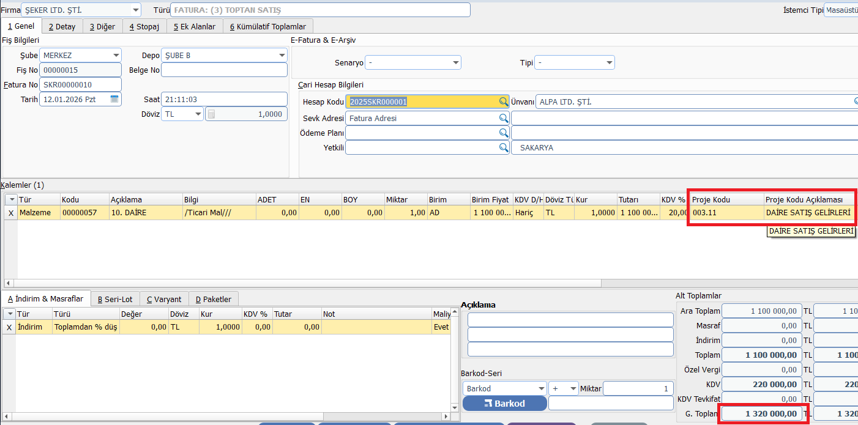Click X on the İndirim discount row
The height and width of the screenshot is (425, 858).
click(x=9, y=327)
